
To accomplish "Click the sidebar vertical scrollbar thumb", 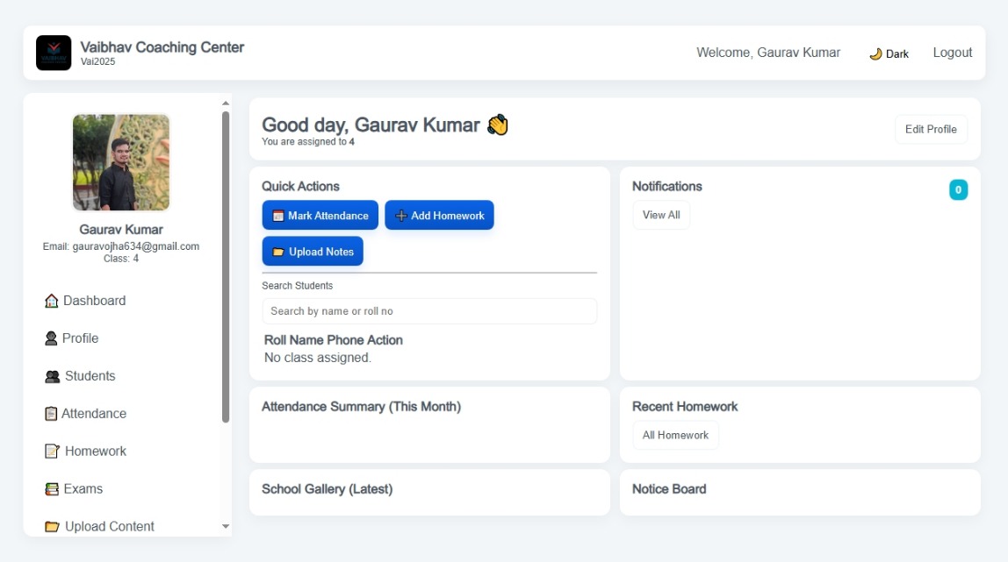I will (x=226, y=263).
